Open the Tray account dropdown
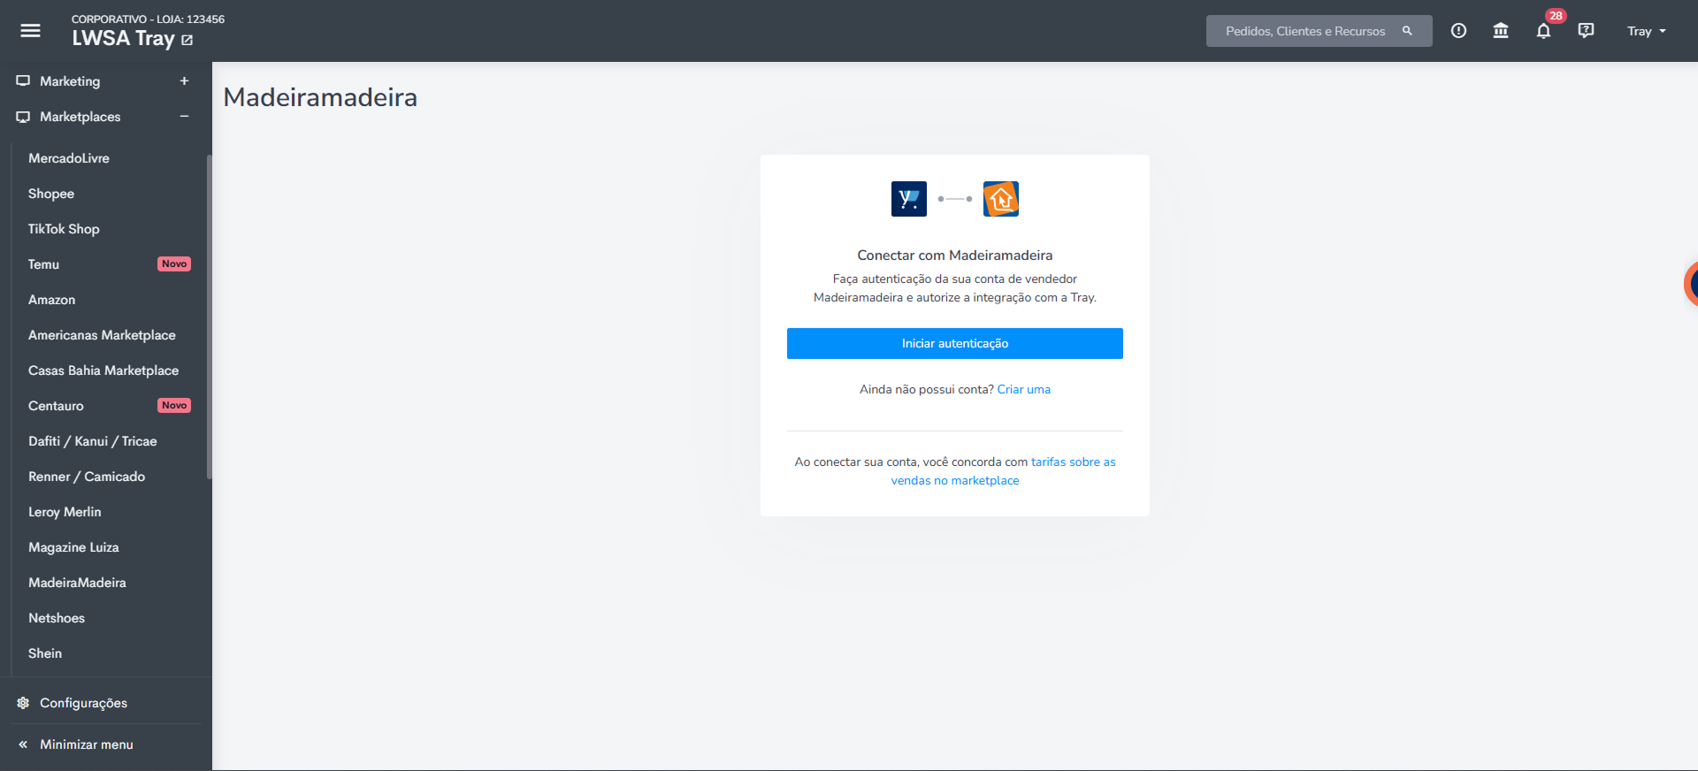This screenshot has width=1698, height=771. click(1646, 31)
